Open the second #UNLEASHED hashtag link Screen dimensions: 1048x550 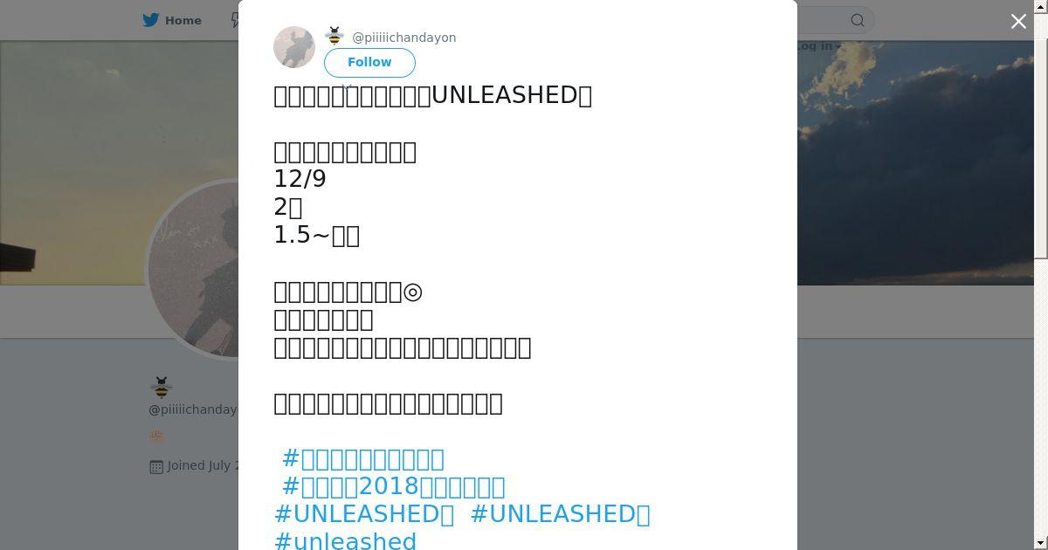click(x=560, y=514)
